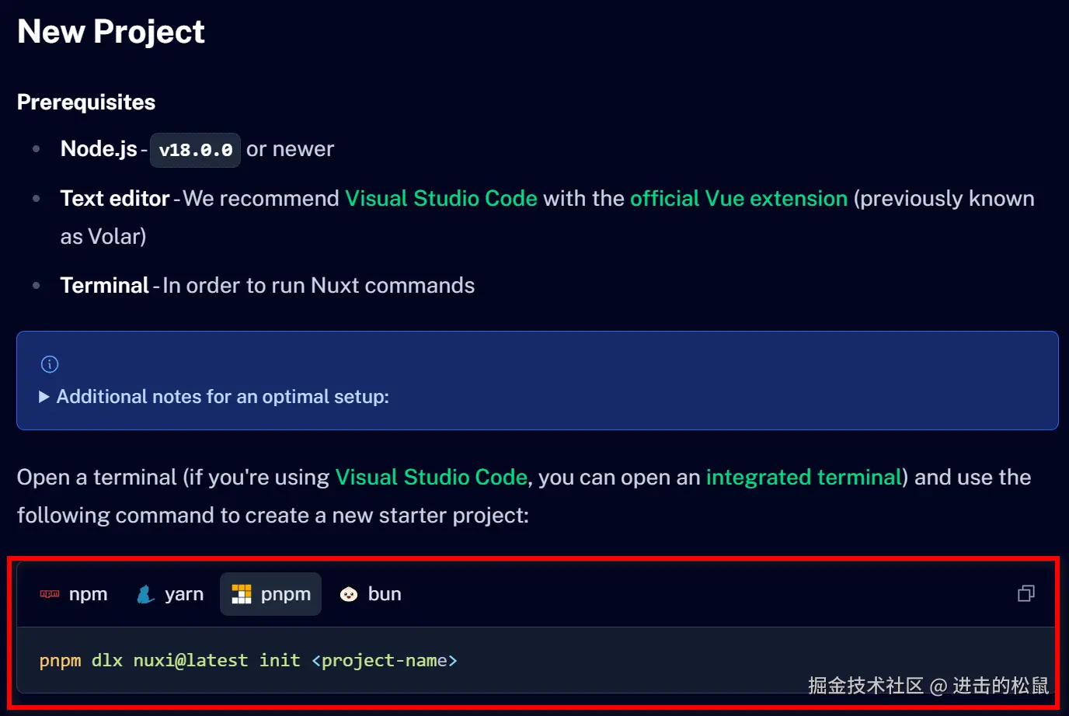Image resolution: width=1069 pixels, height=716 pixels.
Task: Click the New Project heading
Action: point(110,31)
